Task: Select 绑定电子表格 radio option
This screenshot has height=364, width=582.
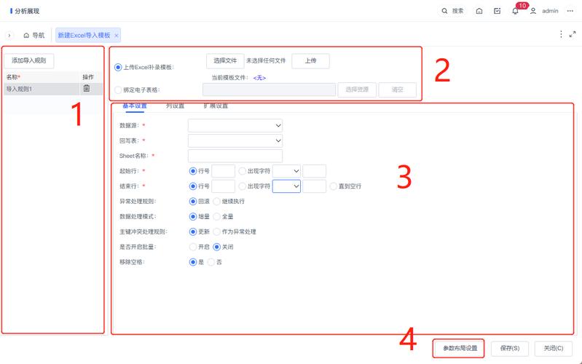Action: [118, 90]
